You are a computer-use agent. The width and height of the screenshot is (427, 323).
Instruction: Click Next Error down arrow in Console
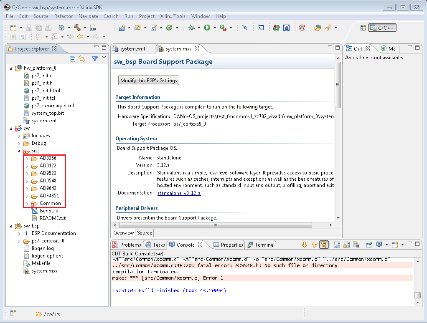click(305, 245)
